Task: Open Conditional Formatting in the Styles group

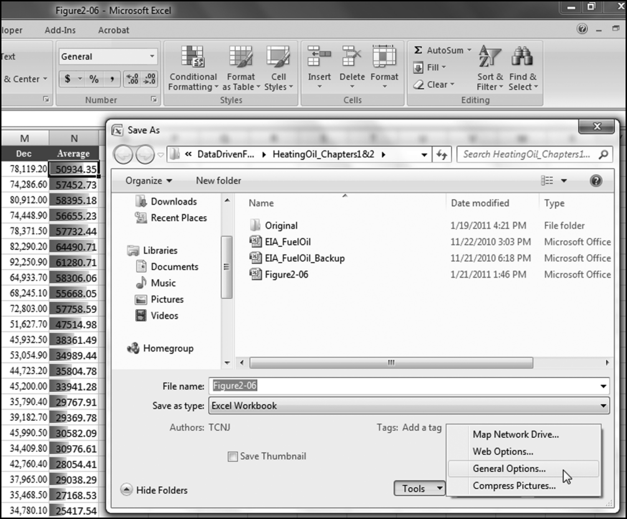Action: (193, 68)
